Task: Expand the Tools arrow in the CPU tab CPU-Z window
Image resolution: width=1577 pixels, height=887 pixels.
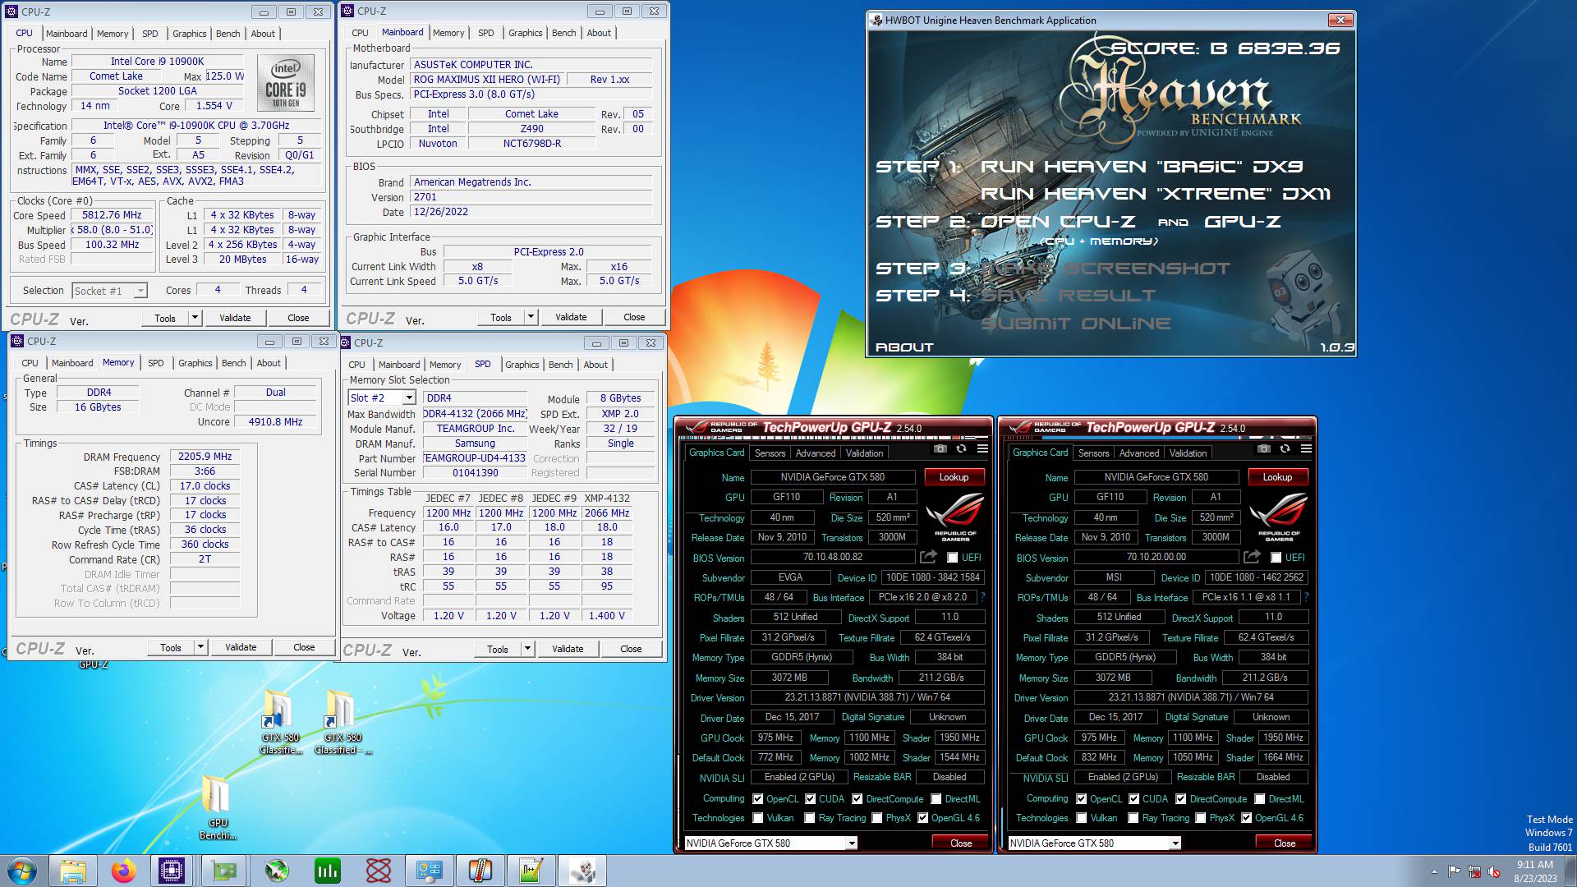Action: (195, 318)
